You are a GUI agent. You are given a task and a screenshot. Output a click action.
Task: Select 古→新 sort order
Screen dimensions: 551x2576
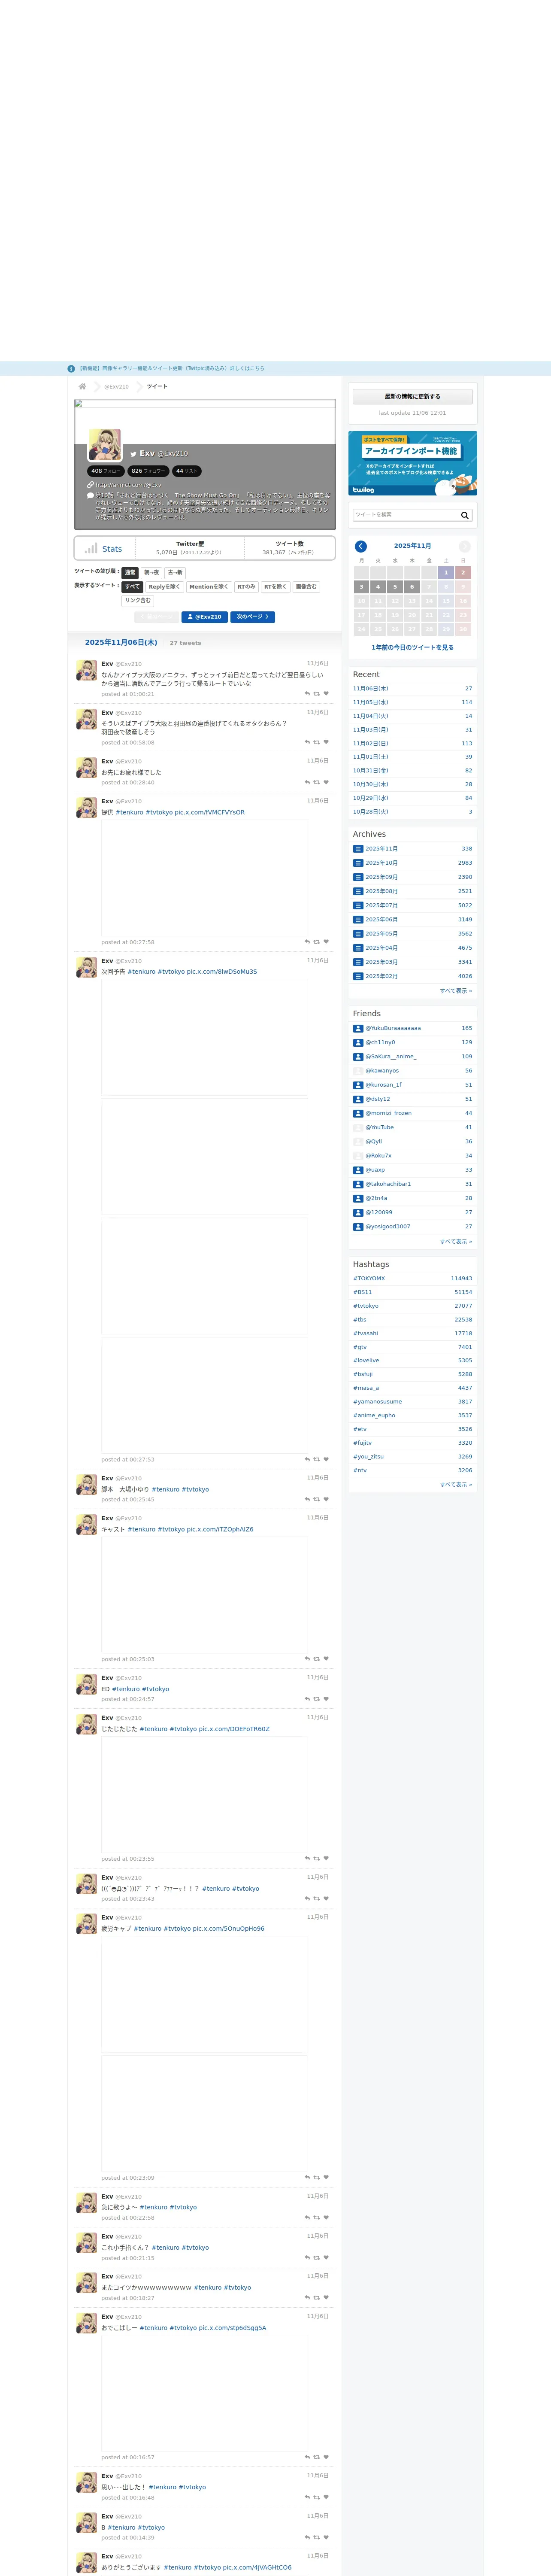(x=175, y=573)
